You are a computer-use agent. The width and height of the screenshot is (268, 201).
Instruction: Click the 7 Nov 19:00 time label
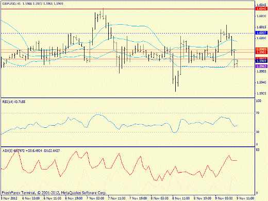coord(138,198)
